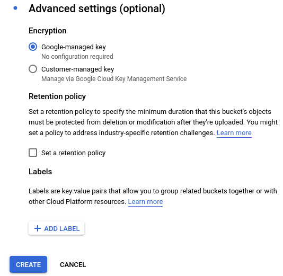
Task: Open the Learn more link about retention policy
Action: click(x=234, y=133)
